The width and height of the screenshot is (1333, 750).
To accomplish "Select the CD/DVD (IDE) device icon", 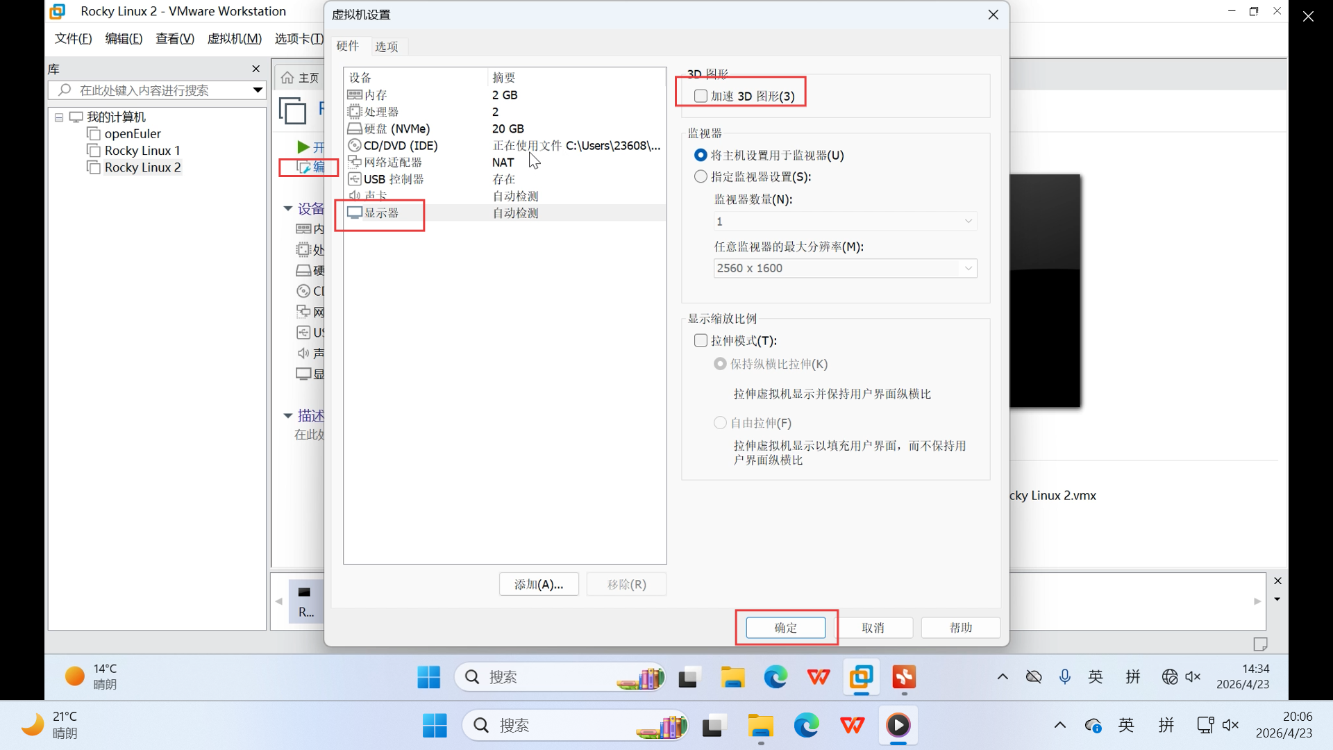I will point(355,146).
